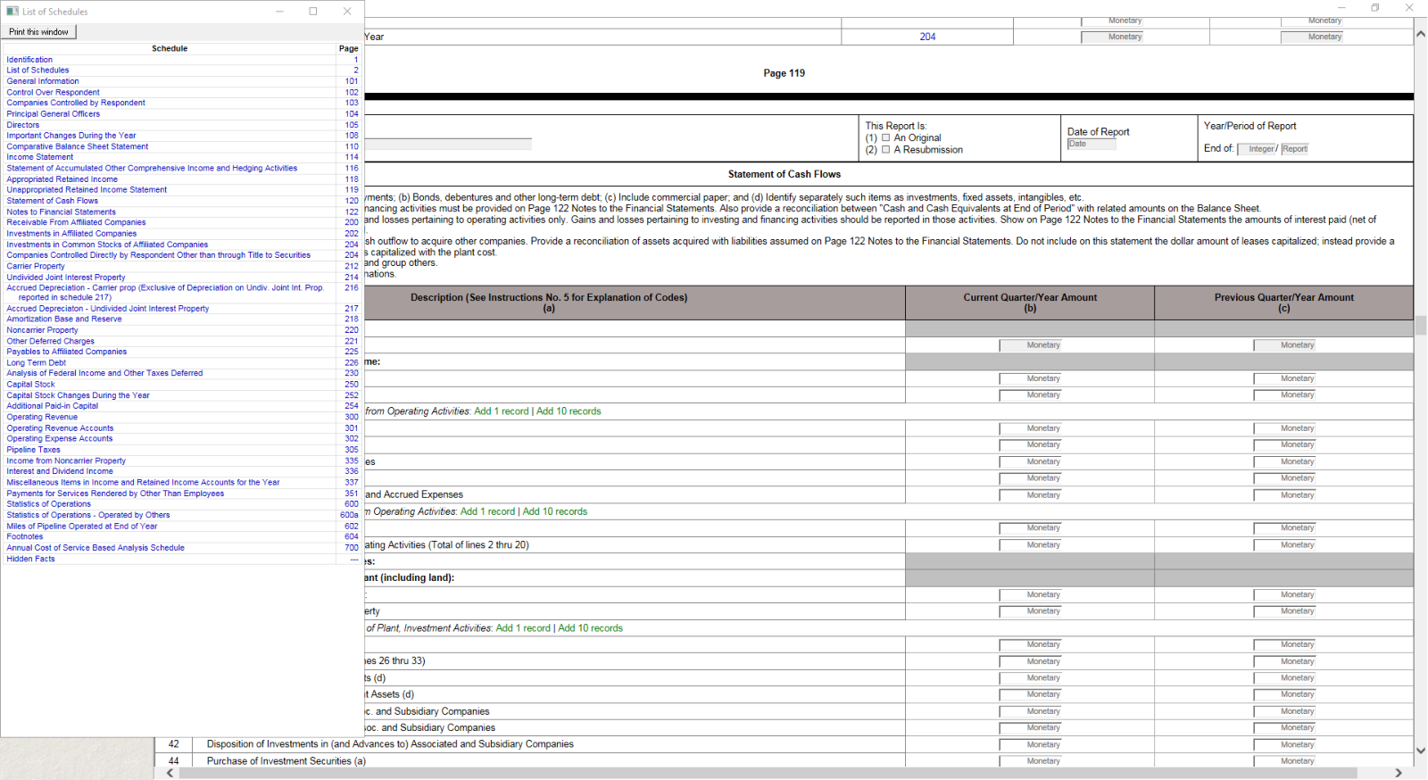The image size is (1428, 780).
Task: Restore down the main application window
Action: tap(1374, 8)
